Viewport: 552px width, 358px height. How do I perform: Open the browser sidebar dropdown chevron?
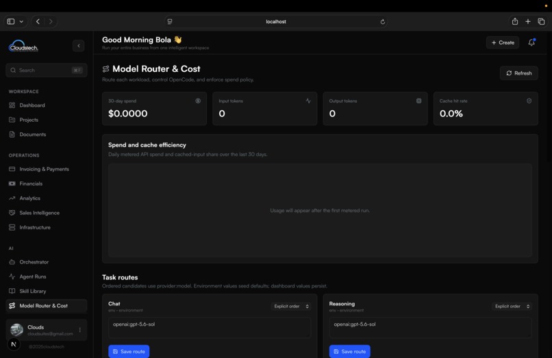21,21
